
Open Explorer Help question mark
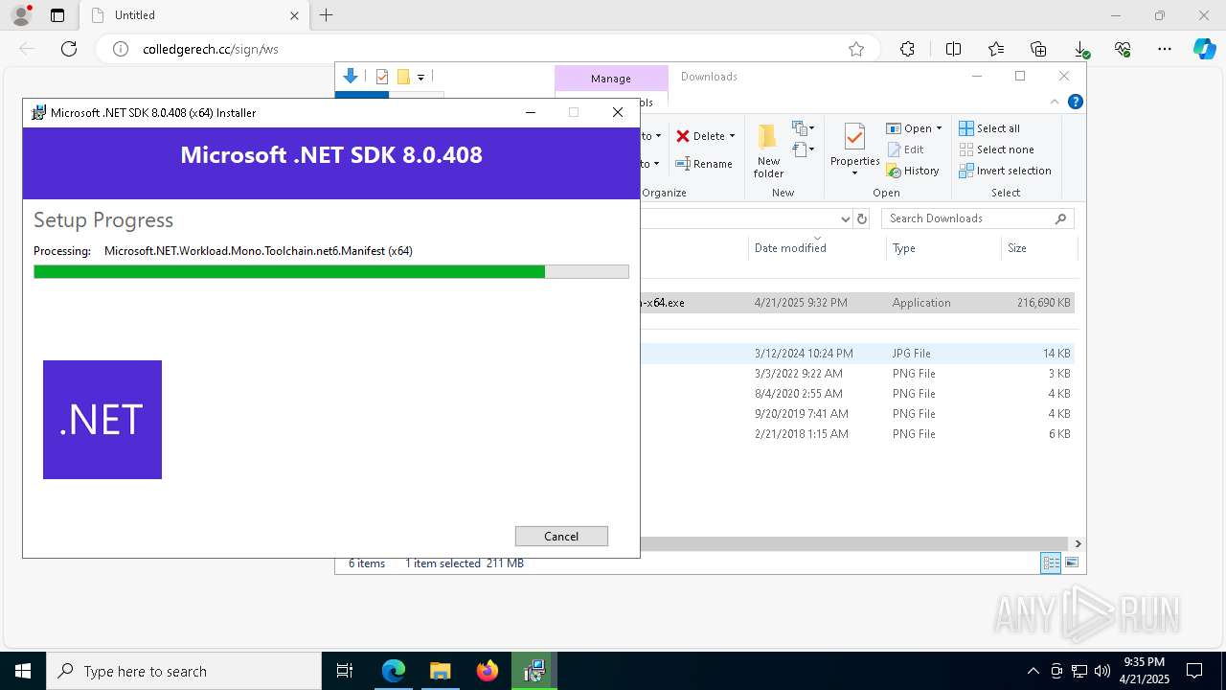coord(1076,102)
